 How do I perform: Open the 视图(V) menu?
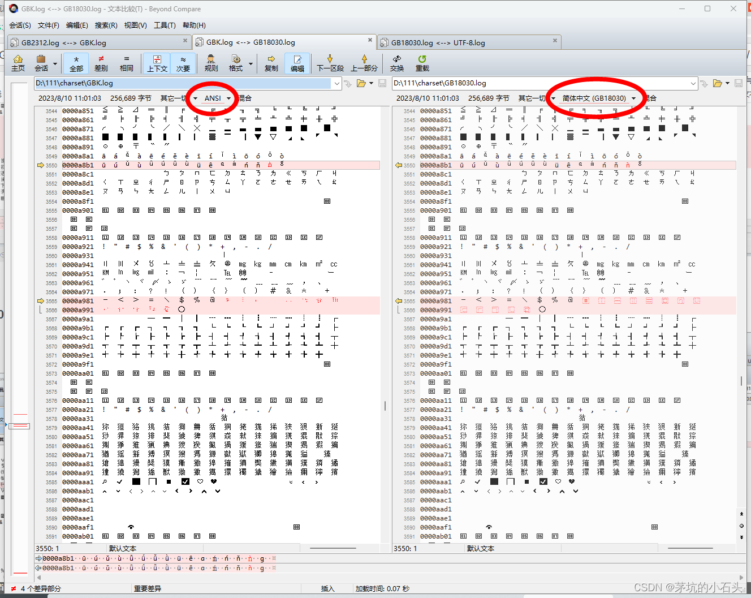[135, 25]
